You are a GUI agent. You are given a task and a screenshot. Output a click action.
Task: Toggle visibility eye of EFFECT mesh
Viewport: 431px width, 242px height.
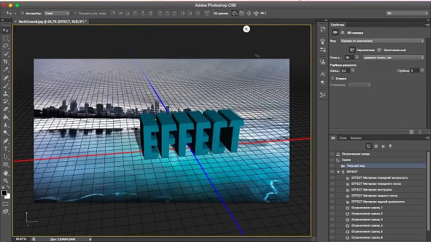tap(332, 172)
